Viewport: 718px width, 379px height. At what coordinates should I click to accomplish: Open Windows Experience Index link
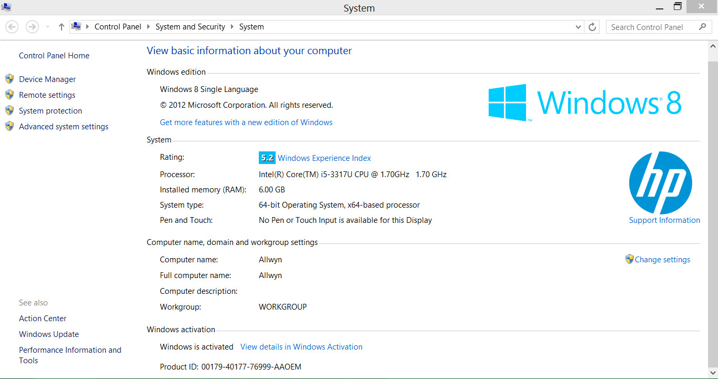(x=325, y=158)
